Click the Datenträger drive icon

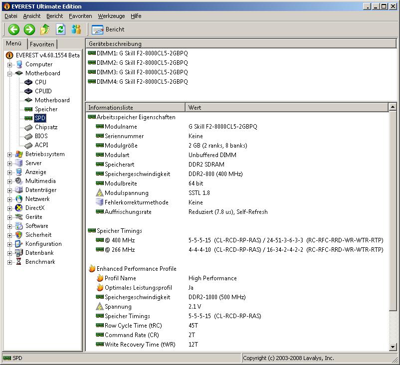[x=19, y=190]
